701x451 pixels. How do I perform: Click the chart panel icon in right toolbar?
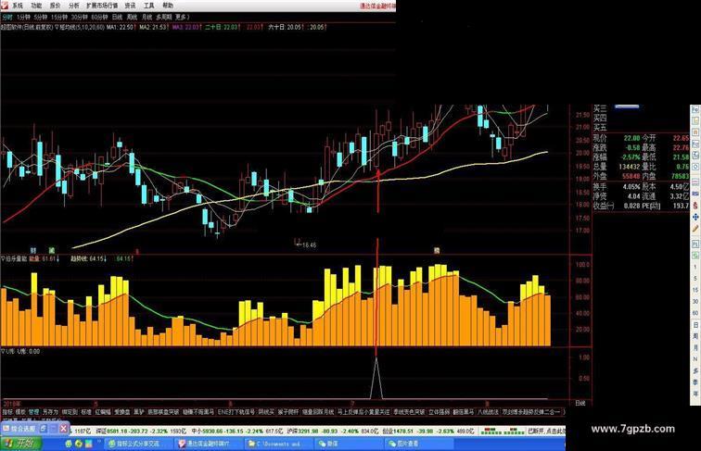(695, 144)
